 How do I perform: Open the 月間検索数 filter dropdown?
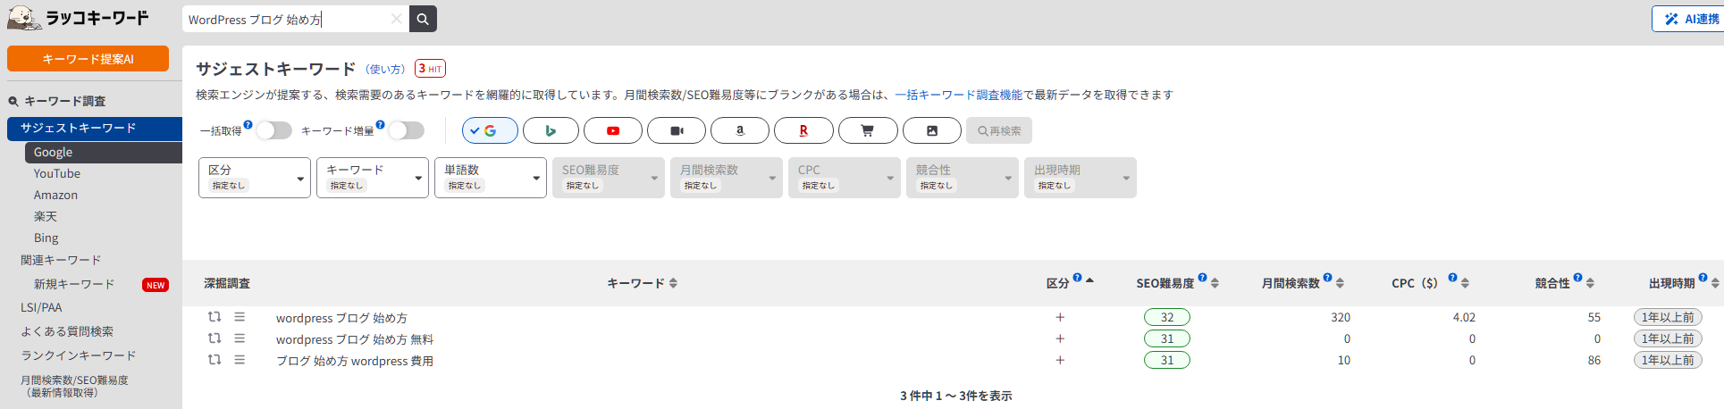(727, 178)
